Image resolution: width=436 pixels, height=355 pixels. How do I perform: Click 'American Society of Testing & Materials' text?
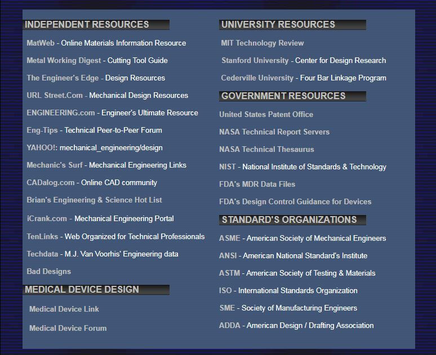[x=311, y=273]
